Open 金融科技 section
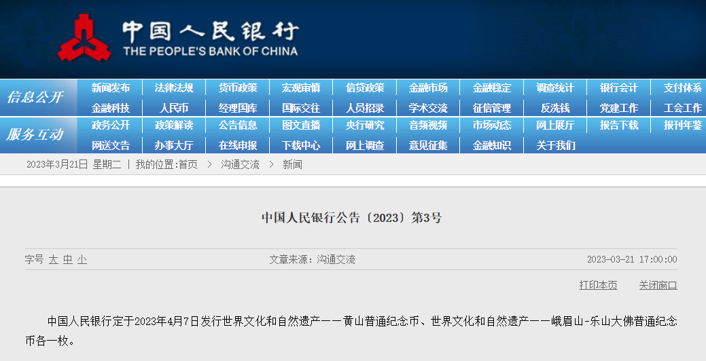706x361 pixels. click(110, 108)
